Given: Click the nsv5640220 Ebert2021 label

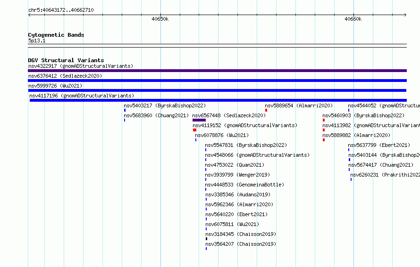Looking at the screenshot, I should (x=236, y=214).
